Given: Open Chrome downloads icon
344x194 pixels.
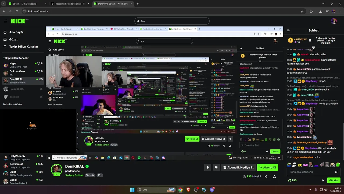Looking at the screenshot, I should (x=321, y=11).
